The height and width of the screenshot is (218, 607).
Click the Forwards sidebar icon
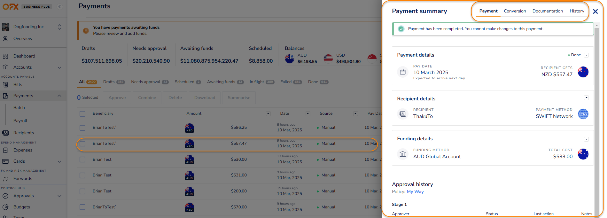[x=5, y=179]
